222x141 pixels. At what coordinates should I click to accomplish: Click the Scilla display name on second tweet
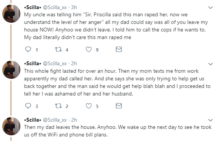(32, 64)
